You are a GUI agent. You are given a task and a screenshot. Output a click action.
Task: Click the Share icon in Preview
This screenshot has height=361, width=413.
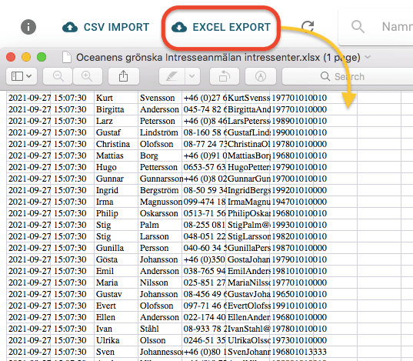point(124,76)
